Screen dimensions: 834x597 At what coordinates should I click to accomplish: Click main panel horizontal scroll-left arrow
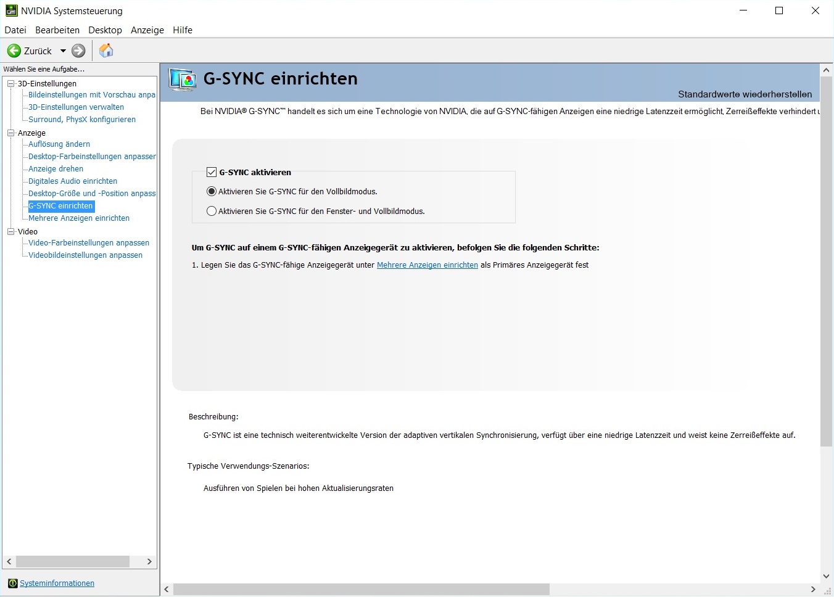click(167, 590)
